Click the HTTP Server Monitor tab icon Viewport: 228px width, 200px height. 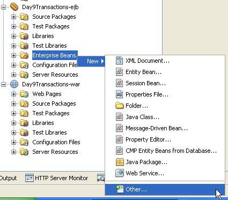pos(30,178)
